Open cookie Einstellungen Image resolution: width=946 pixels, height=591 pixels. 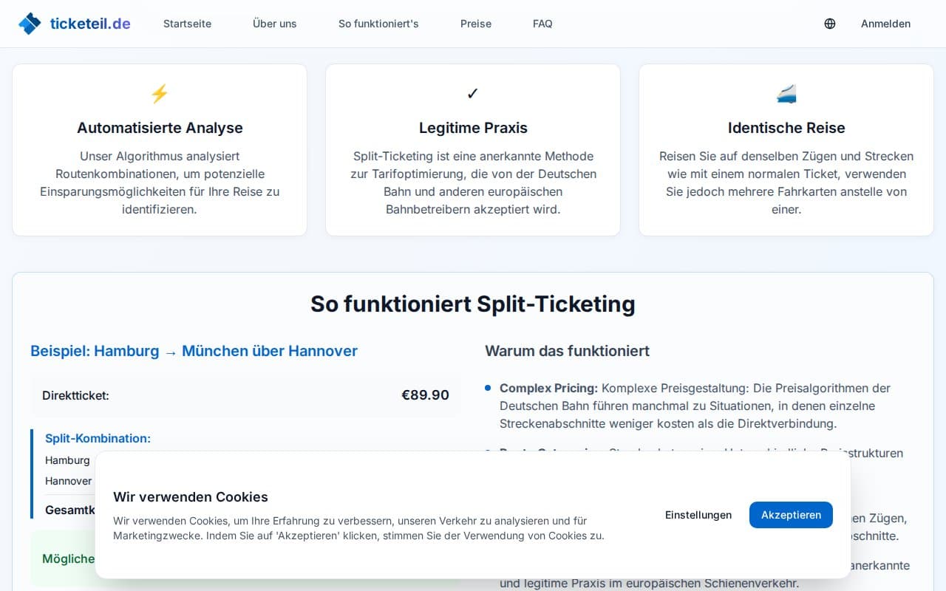(698, 515)
